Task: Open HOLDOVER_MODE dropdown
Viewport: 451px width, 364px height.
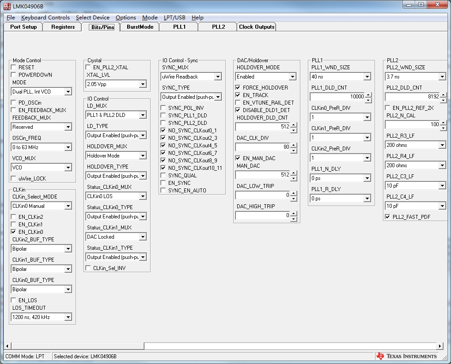Action: pyautogui.click(x=266, y=77)
